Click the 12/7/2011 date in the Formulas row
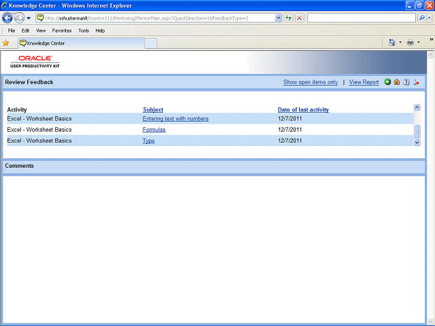The height and width of the screenshot is (326, 435). [290, 130]
